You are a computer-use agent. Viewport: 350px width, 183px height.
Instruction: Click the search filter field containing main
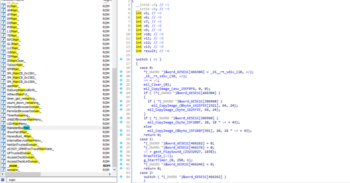[x=61, y=180]
